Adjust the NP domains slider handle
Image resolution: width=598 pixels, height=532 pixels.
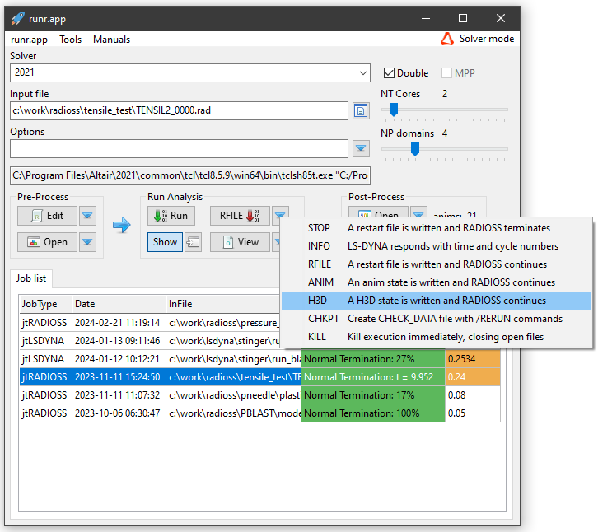coord(415,149)
